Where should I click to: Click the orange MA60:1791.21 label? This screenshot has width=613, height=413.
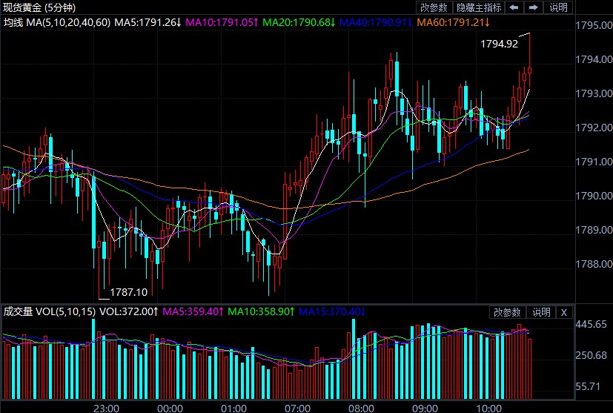(453, 23)
